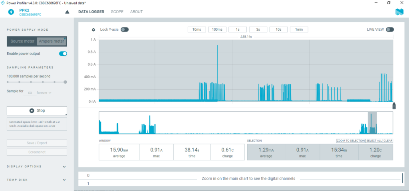Open the DATA LOGGER tab
Screen dimensions: 409x191
[91, 12]
